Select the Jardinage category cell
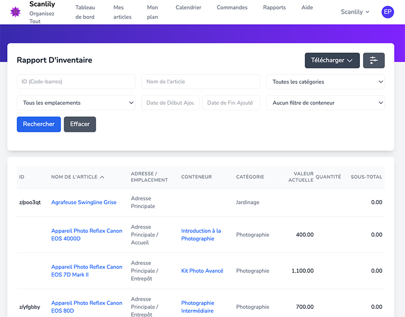The height and width of the screenshot is (317, 405). pyautogui.click(x=248, y=202)
